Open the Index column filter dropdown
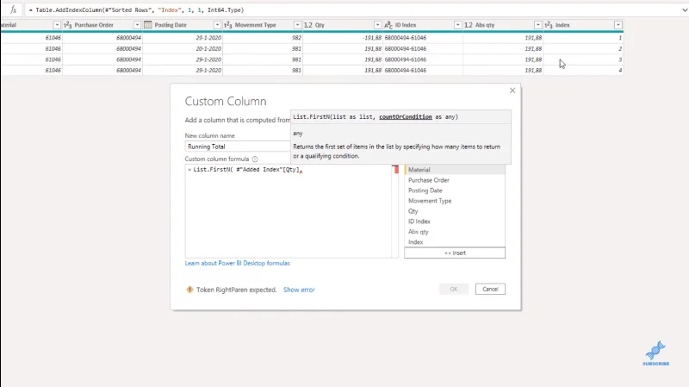689x387 pixels. [x=618, y=25]
